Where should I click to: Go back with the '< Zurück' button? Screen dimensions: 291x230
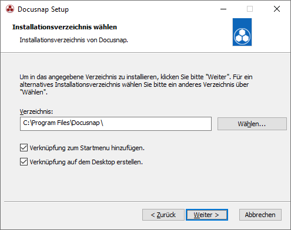[163, 215]
